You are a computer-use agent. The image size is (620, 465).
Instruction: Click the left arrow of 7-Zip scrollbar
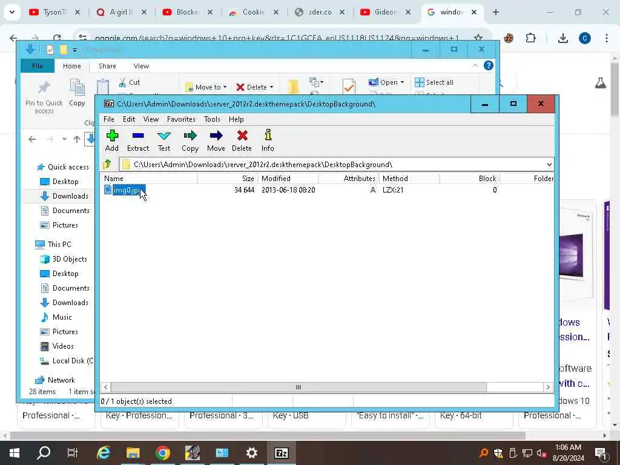point(105,387)
